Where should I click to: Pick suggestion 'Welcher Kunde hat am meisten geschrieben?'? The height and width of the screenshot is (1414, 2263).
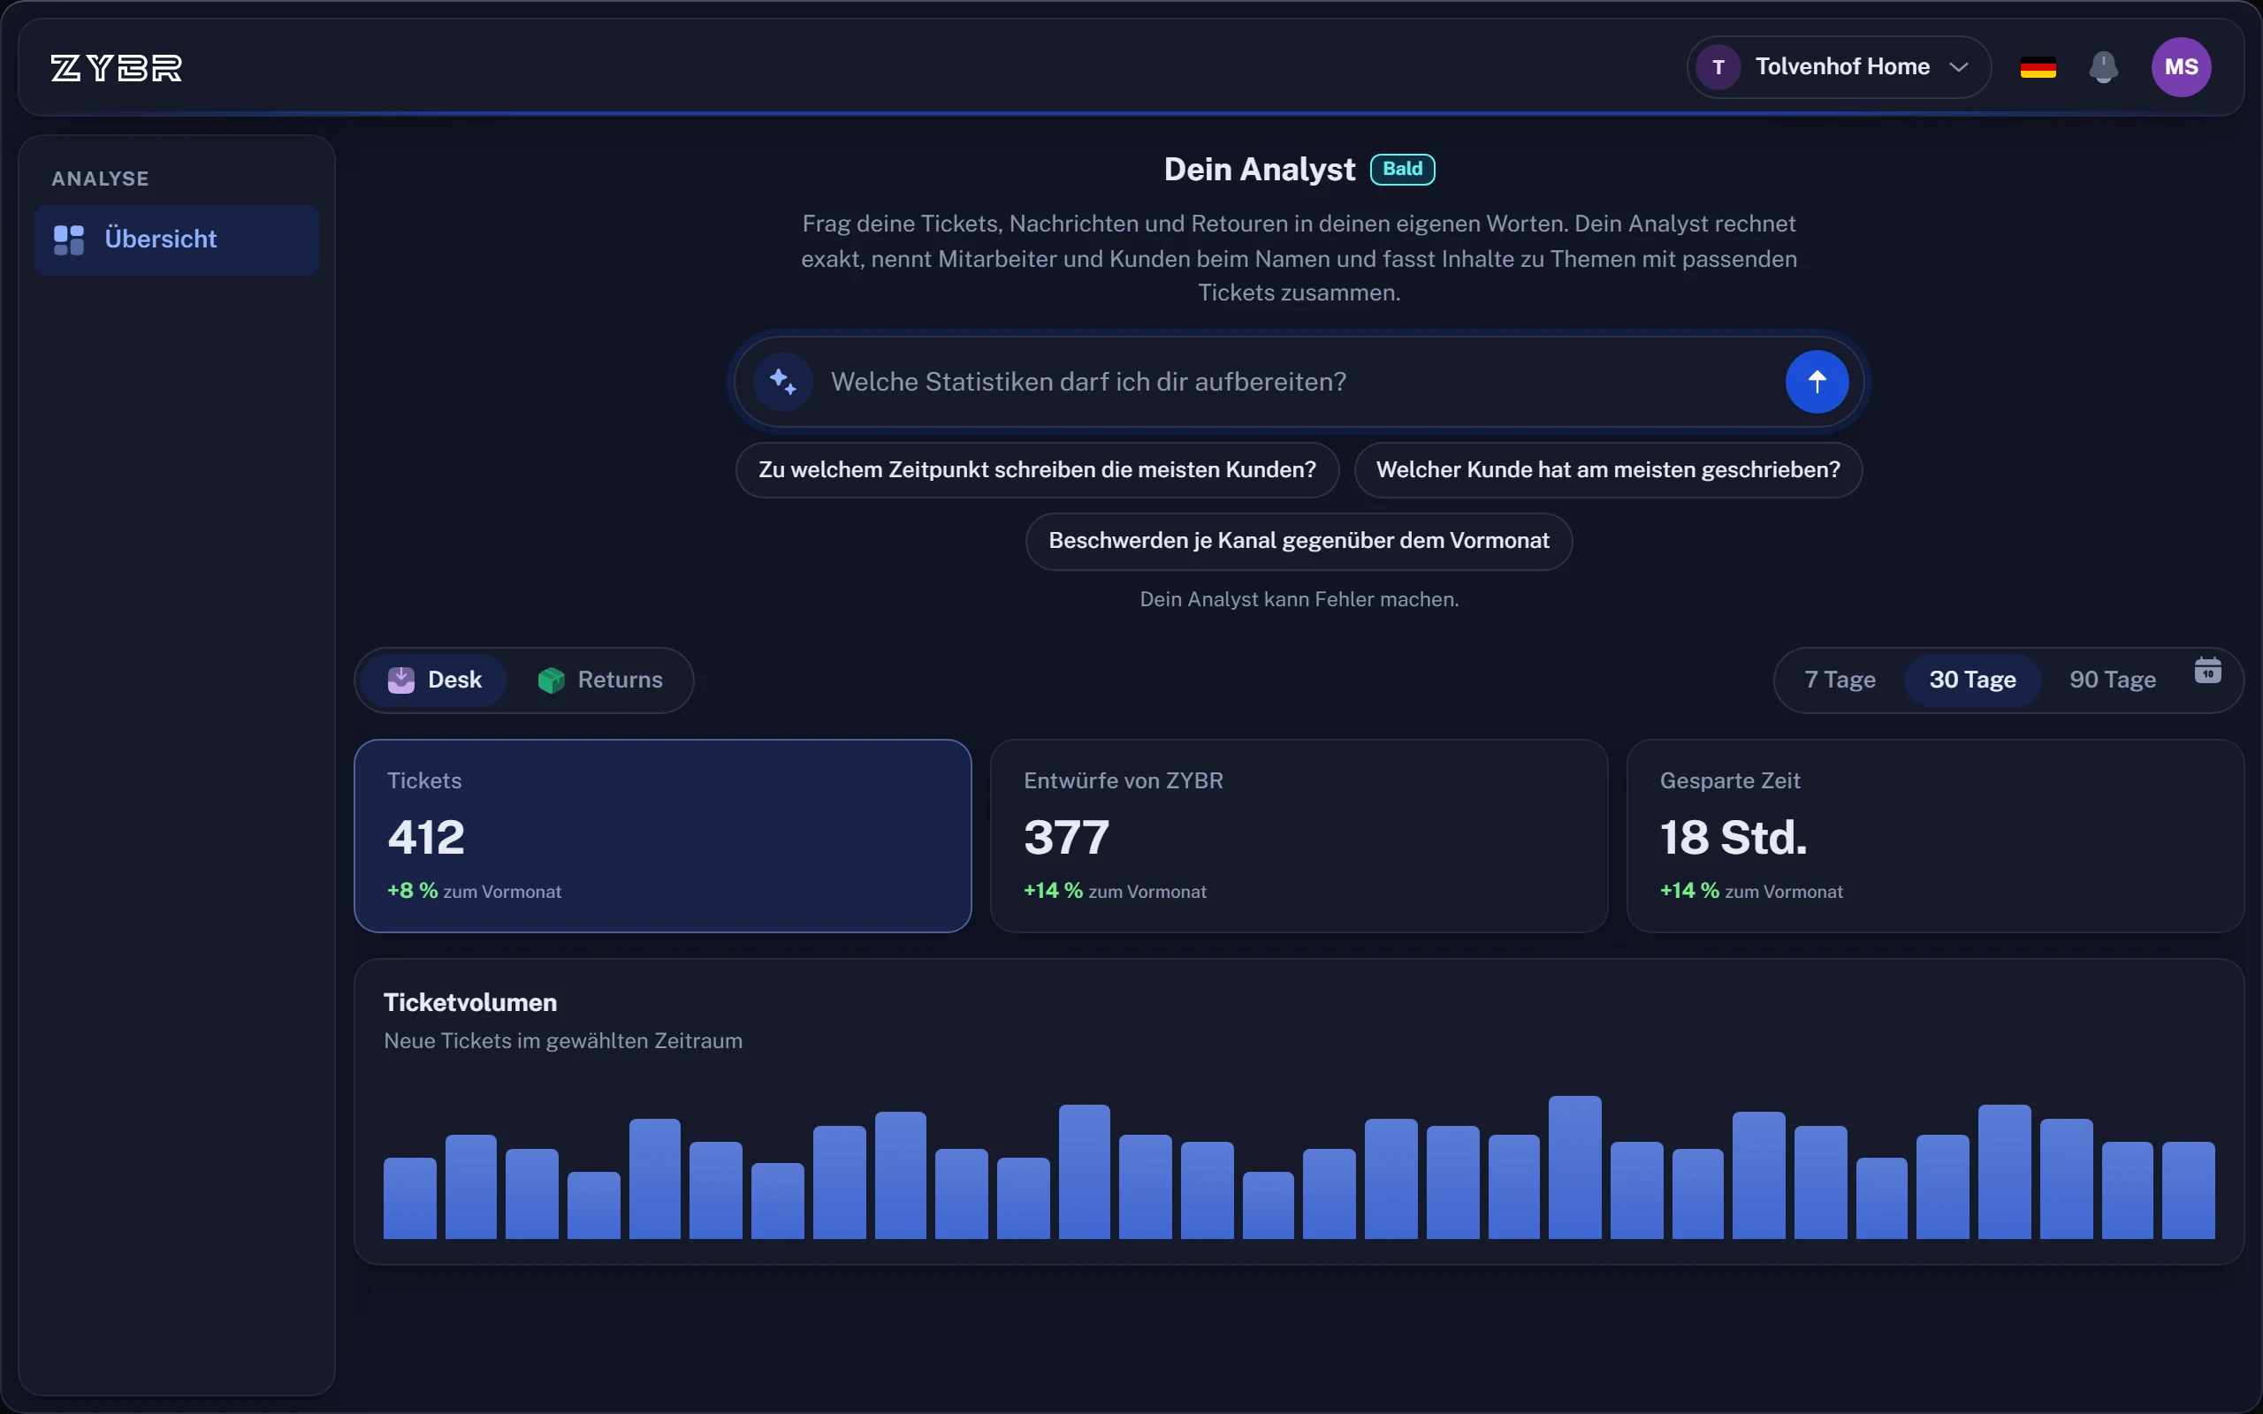click(x=1607, y=469)
